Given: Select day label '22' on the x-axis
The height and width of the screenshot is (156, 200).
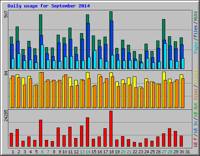Looking at the screenshot, I should pyautogui.click(x=135, y=152).
